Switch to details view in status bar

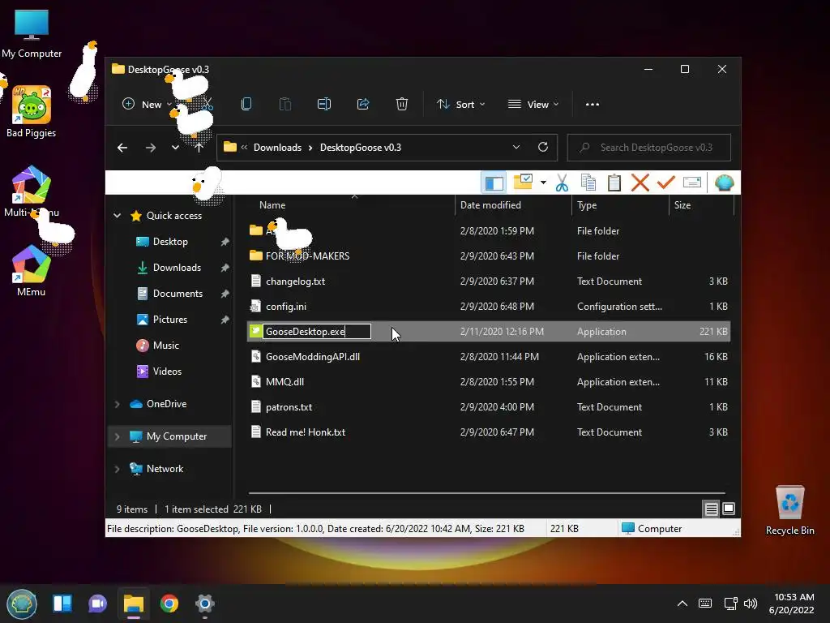pos(711,509)
